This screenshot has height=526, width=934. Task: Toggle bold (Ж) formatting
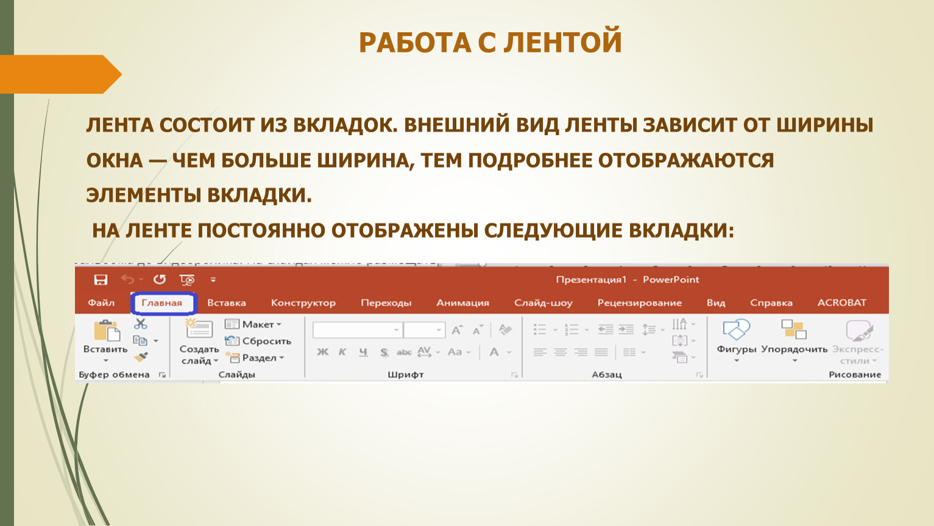(323, 352)
